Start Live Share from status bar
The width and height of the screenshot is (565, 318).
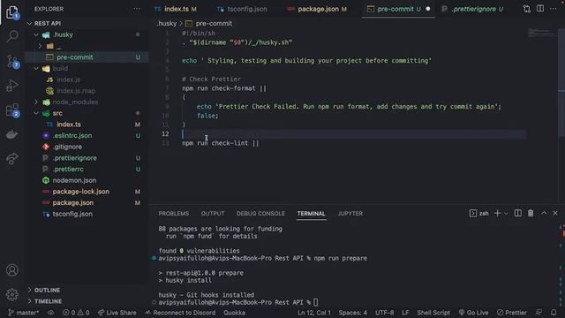point(117,313)
